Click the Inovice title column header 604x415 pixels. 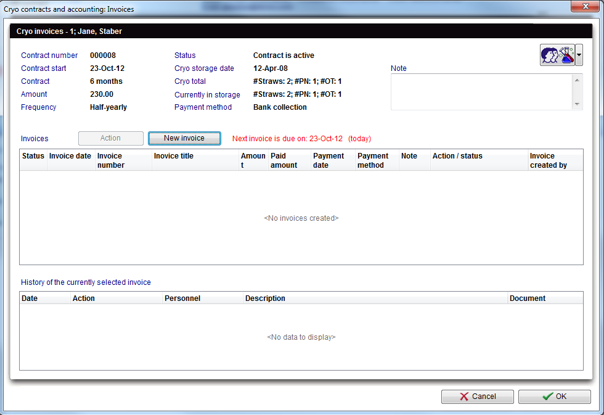point(195,160)
